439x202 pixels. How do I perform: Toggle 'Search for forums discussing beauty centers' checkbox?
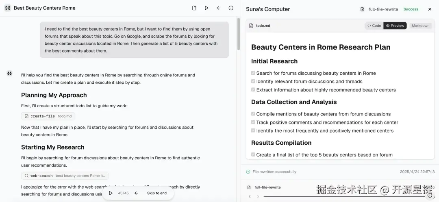[x=253, y=73]
